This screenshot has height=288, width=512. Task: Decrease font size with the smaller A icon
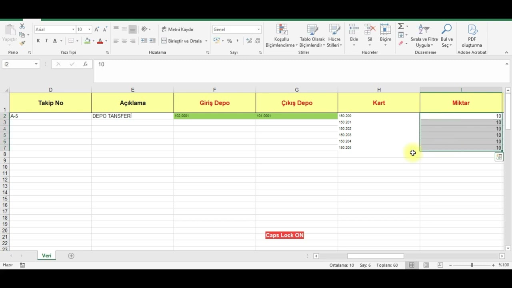click(105, 29)
